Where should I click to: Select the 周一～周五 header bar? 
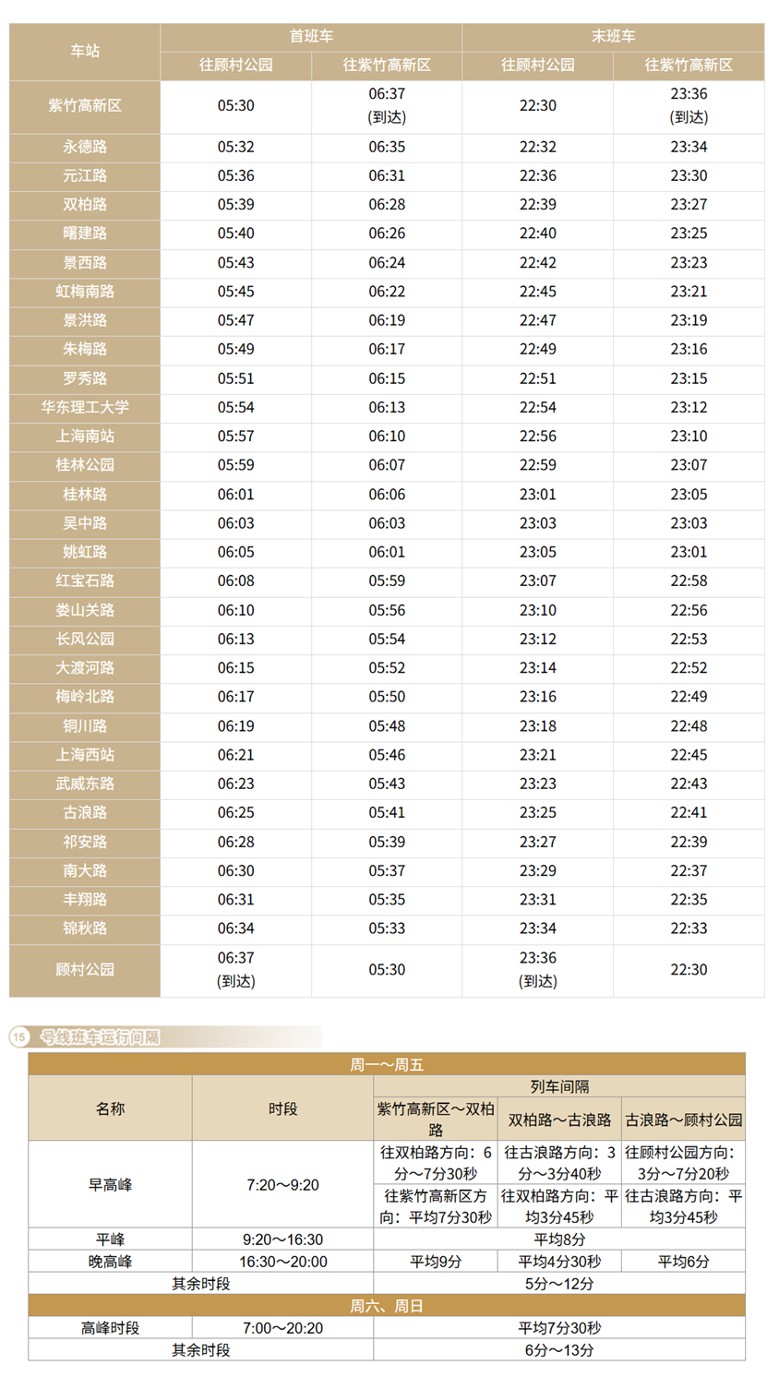(387, 1065)
